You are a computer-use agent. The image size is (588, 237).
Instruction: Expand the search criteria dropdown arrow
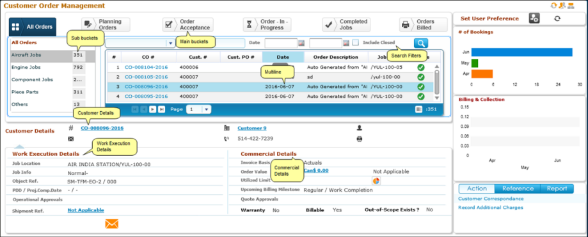click(170, 43)
